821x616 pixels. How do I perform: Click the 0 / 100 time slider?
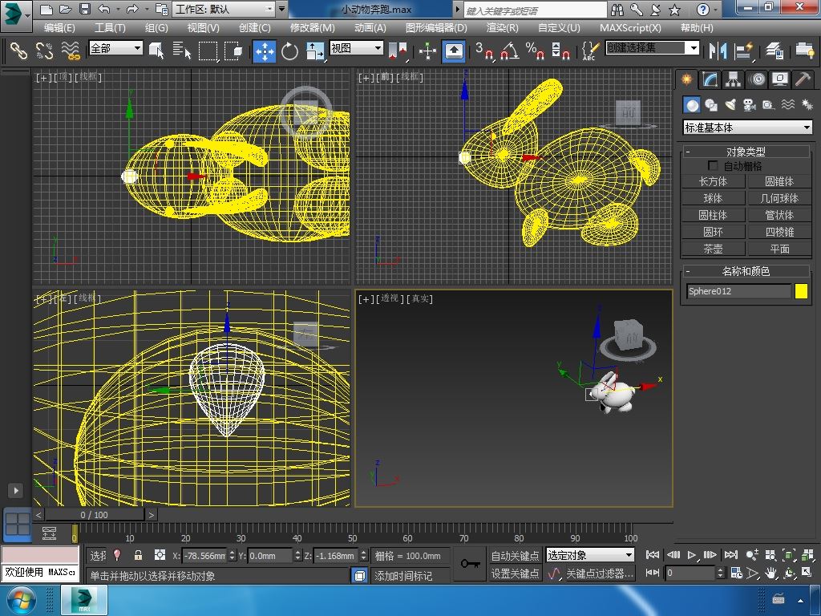point(95,515)
